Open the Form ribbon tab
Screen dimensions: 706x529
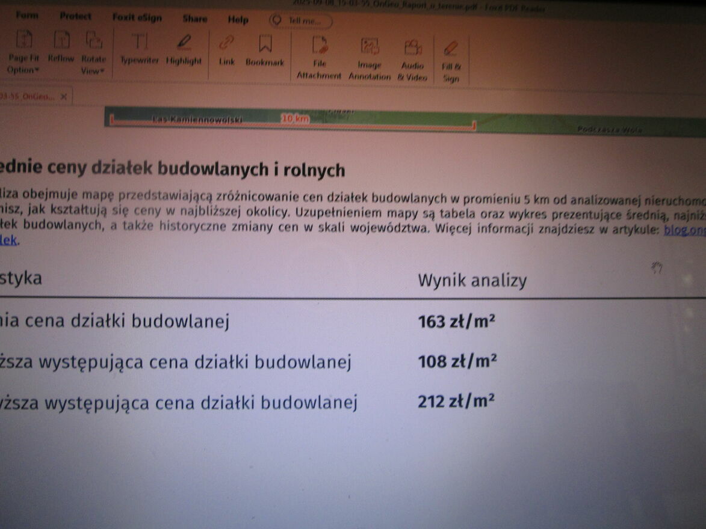click(x=27, y=16)
